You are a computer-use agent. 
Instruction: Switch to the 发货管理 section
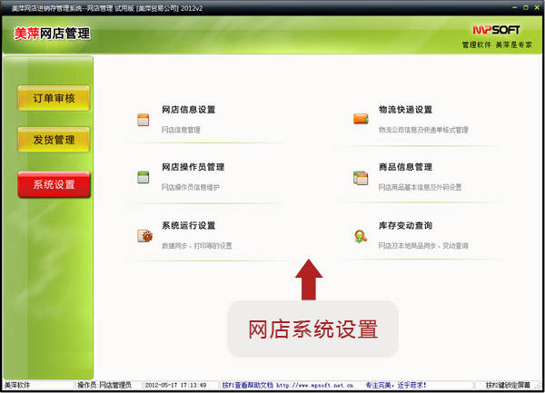point(54,141)
